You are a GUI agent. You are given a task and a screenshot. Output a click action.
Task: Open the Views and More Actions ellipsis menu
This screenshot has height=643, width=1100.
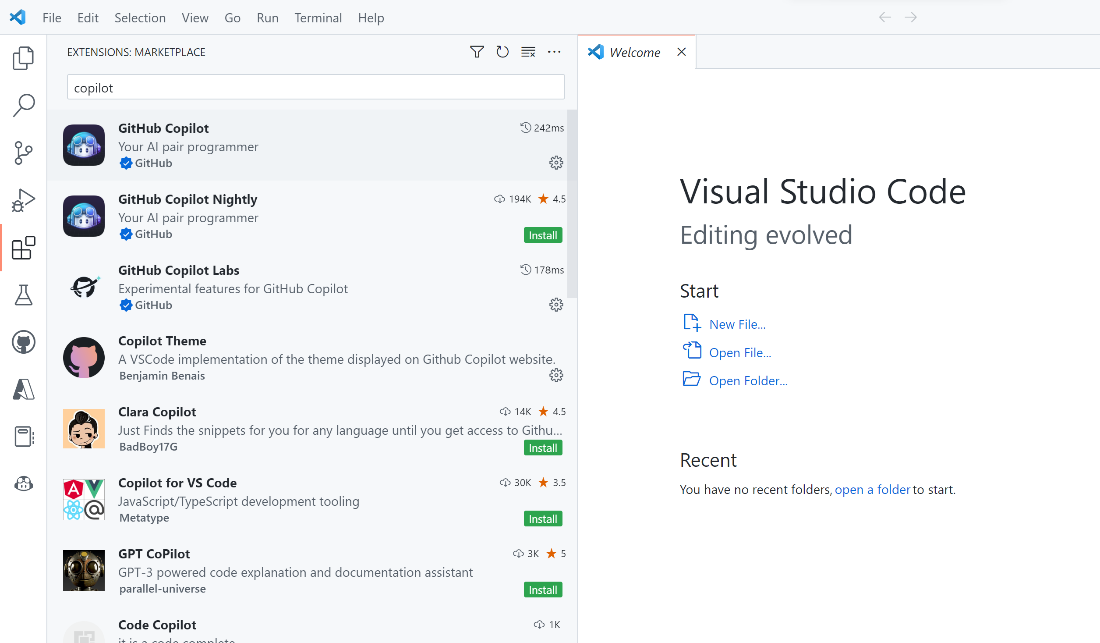[x=554, y=52]
